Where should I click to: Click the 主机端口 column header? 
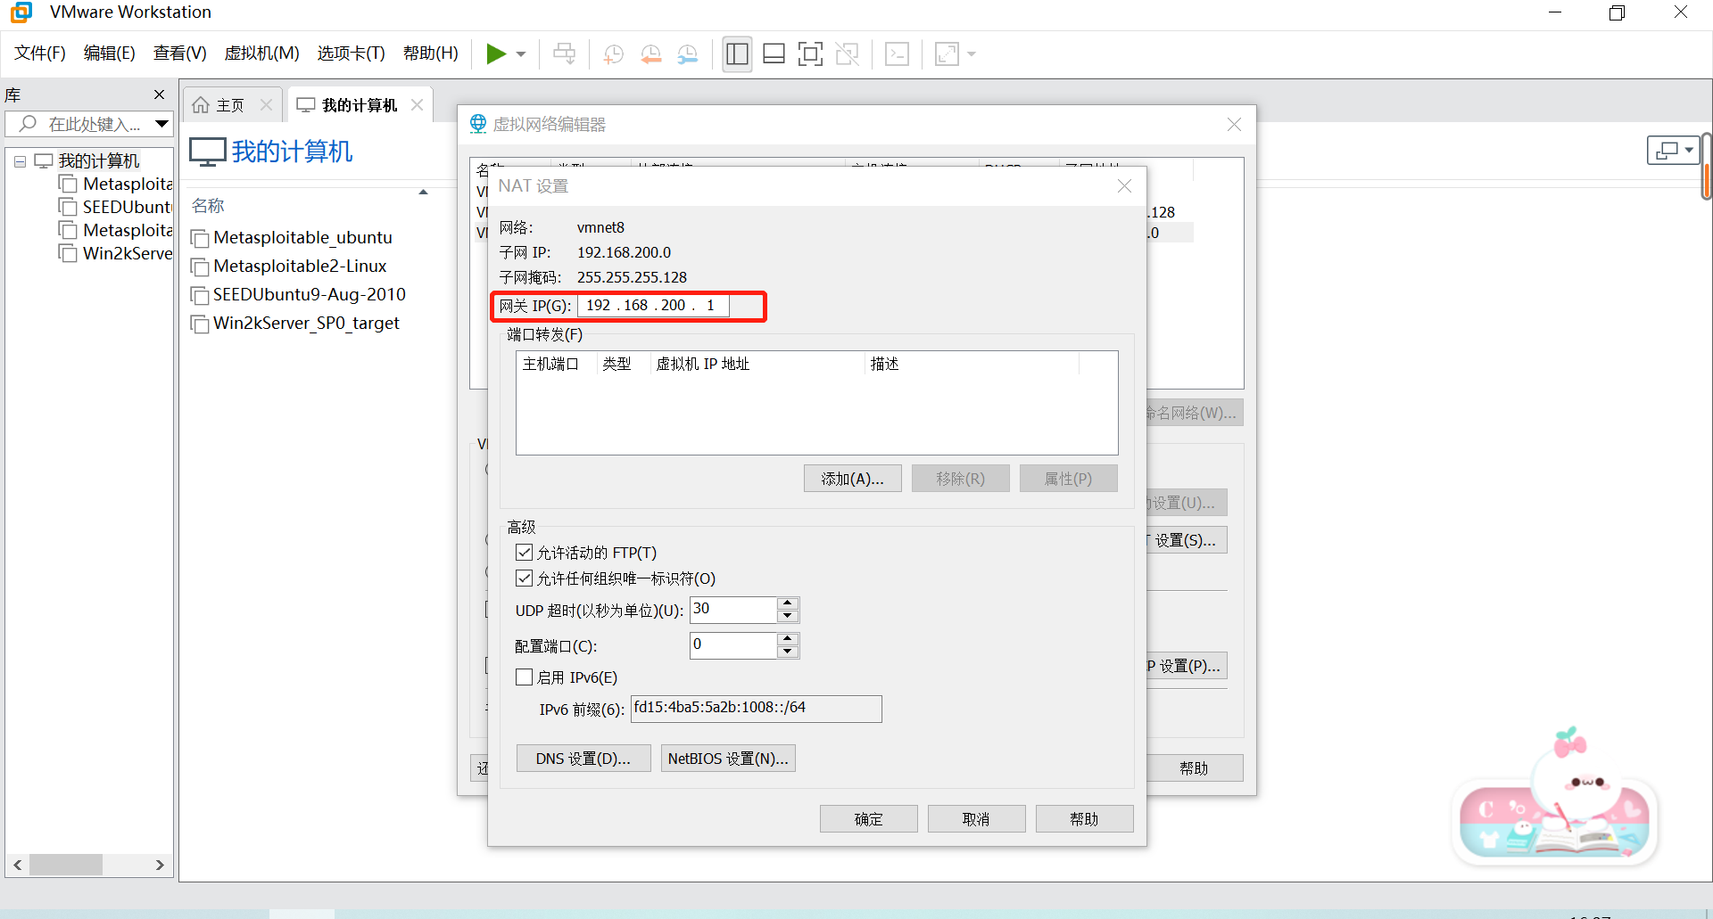[556, 364]
